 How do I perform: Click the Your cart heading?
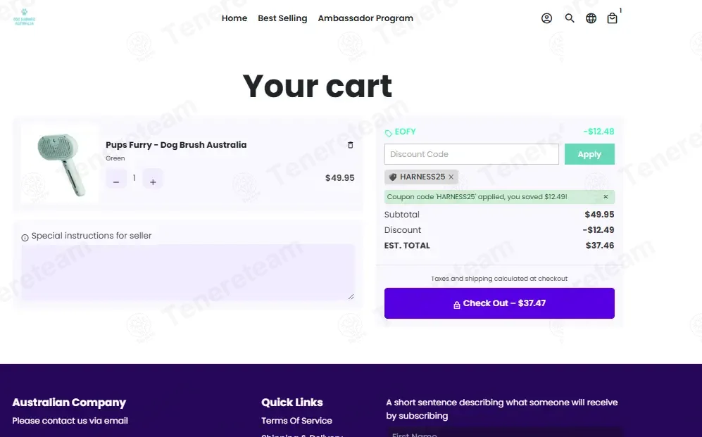tap(318, 86)
